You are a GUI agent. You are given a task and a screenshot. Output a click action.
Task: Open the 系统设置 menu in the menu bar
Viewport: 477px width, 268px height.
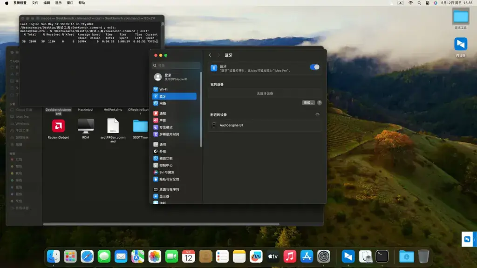(20, 3)
